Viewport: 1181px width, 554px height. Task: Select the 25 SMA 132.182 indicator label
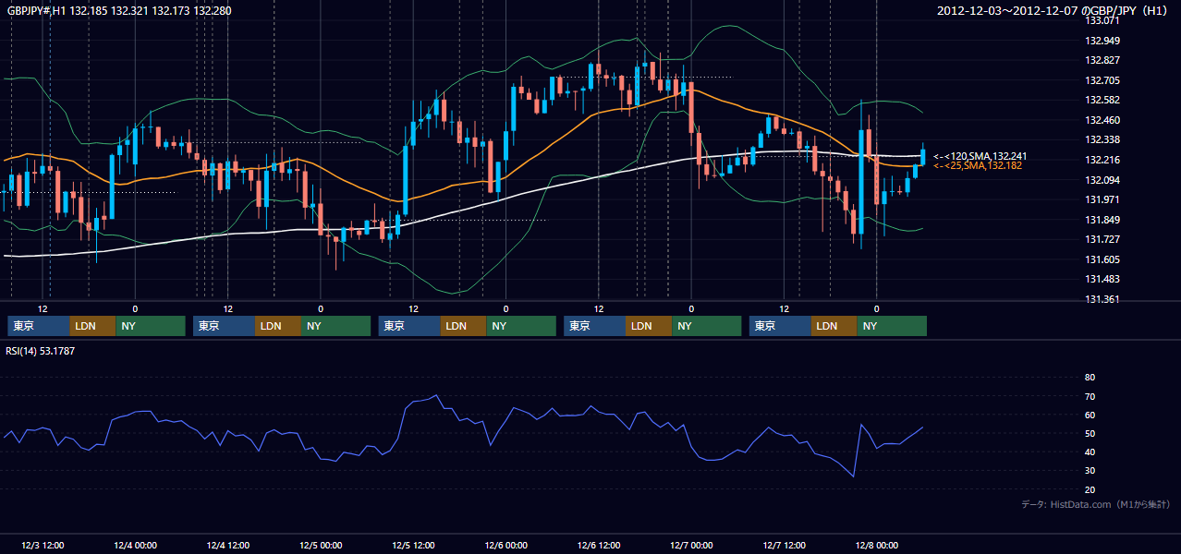click(979, 165)
